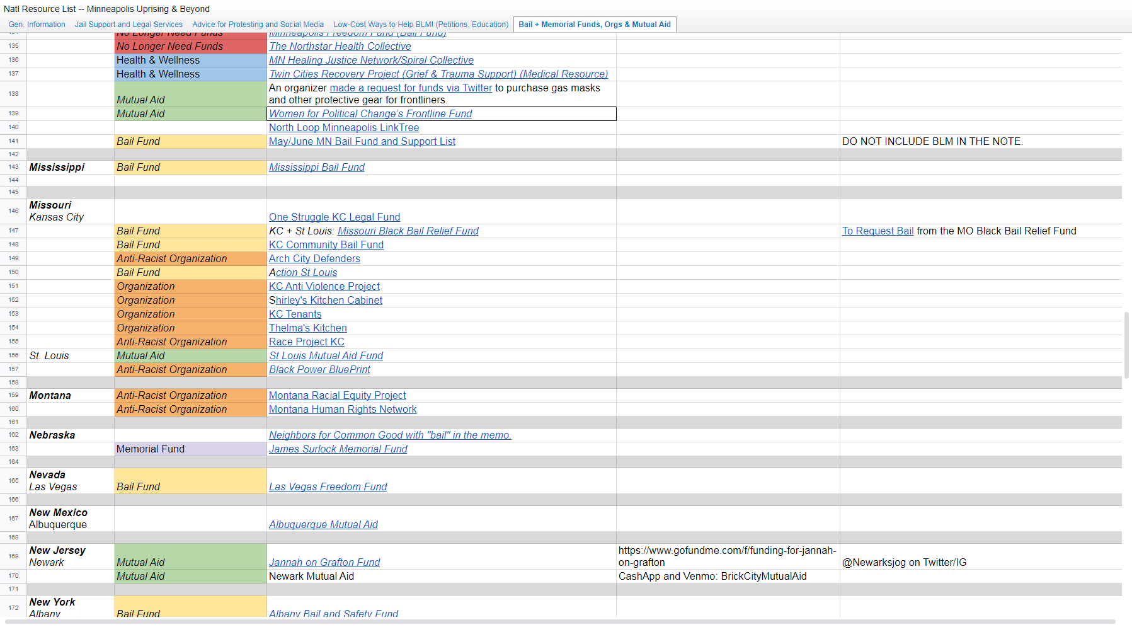This screenshot has height=627, width=1132.
Task: Click the 'Natl Resource List' document title
Action: [106, 9]
